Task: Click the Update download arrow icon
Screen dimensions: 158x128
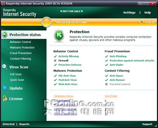Action: [x=5, y=88]
